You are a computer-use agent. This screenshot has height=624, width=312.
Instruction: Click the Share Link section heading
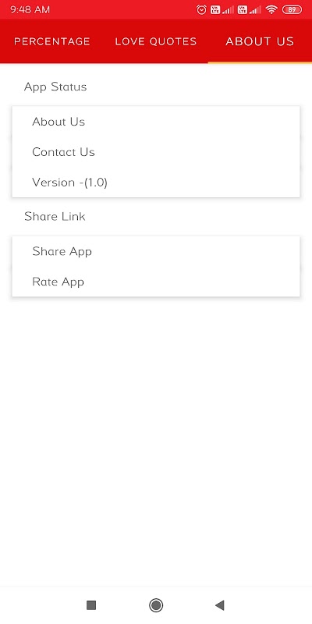[x=55, y=217]
